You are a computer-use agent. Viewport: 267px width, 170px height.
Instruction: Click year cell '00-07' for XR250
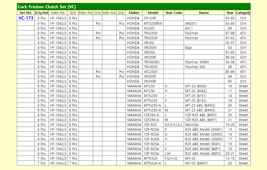230,43
